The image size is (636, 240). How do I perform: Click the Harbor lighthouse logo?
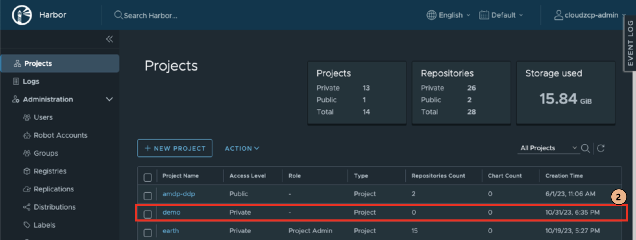pyautogui.click(x=22, y=15)
